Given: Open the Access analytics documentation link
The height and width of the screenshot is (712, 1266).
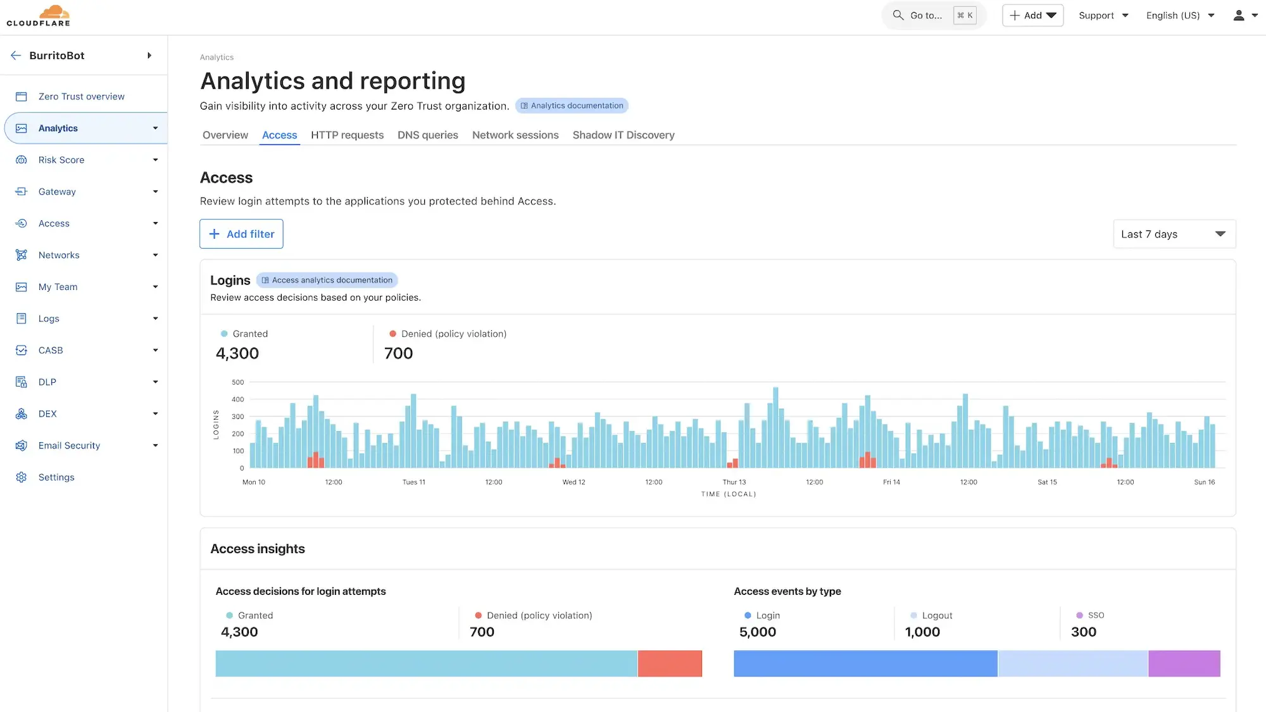Looking at the screenshot, I should (x=327, y=280).
